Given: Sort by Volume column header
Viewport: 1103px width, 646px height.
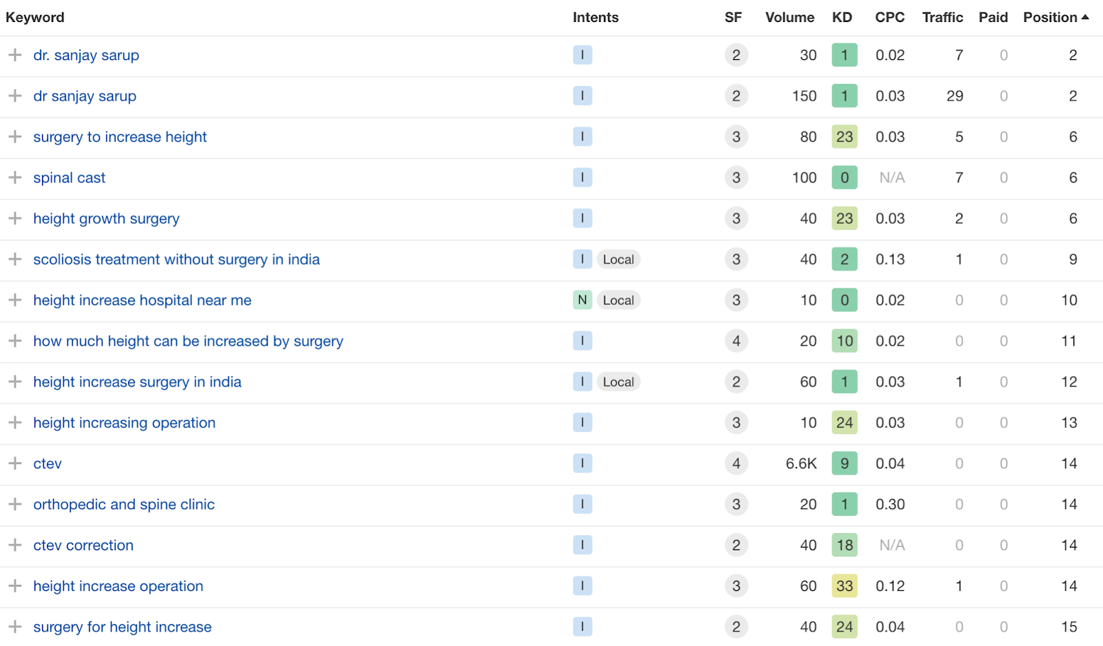Looking at the screenshot, I should (790, 17).
